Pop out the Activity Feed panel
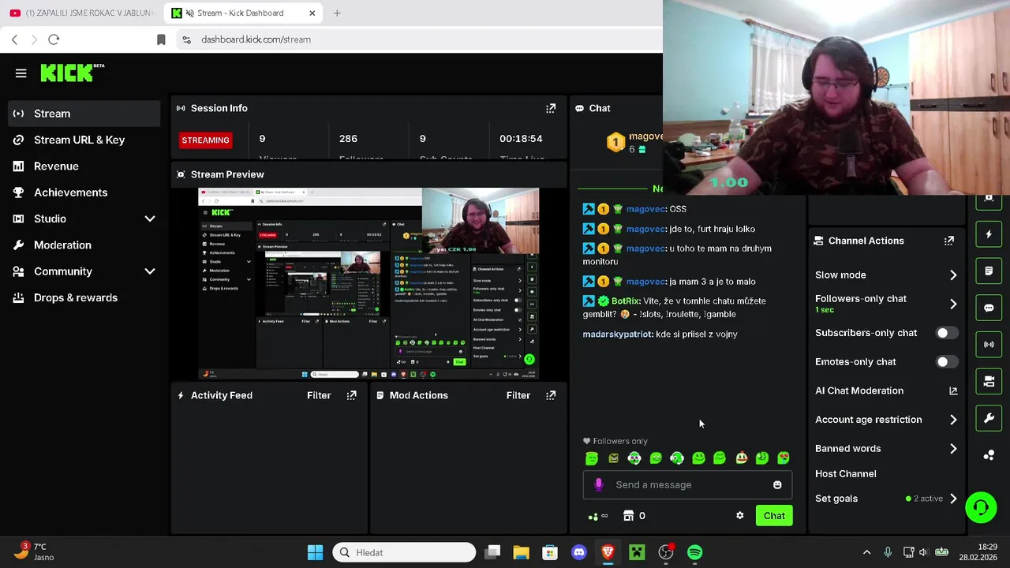Viewport: 1010px width, 568px height. click(x=351, y=395)
